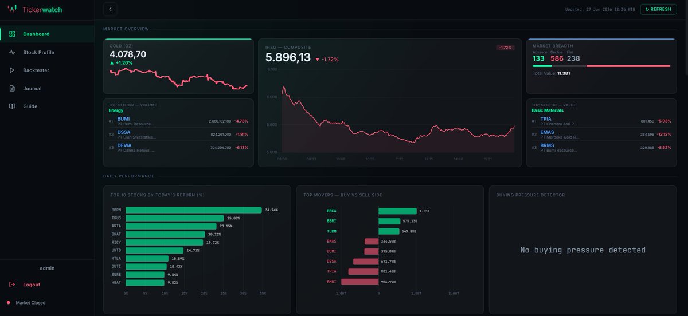Click the EMAS change -13.12%

coord(663,135)
